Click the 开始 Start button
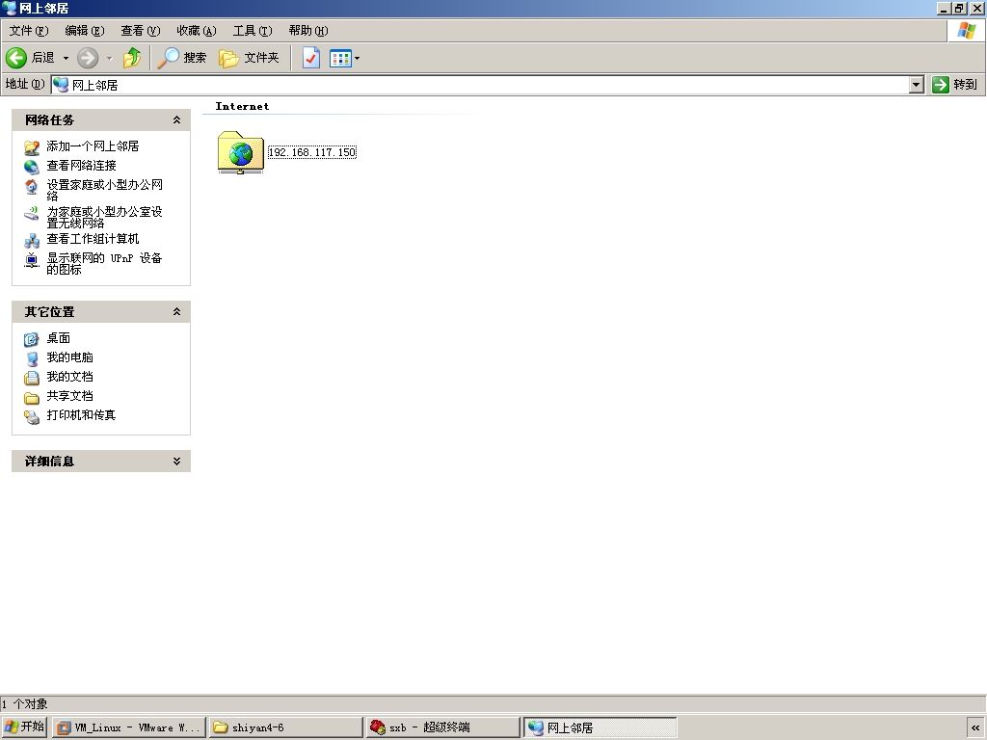 (x=24, y=727)
